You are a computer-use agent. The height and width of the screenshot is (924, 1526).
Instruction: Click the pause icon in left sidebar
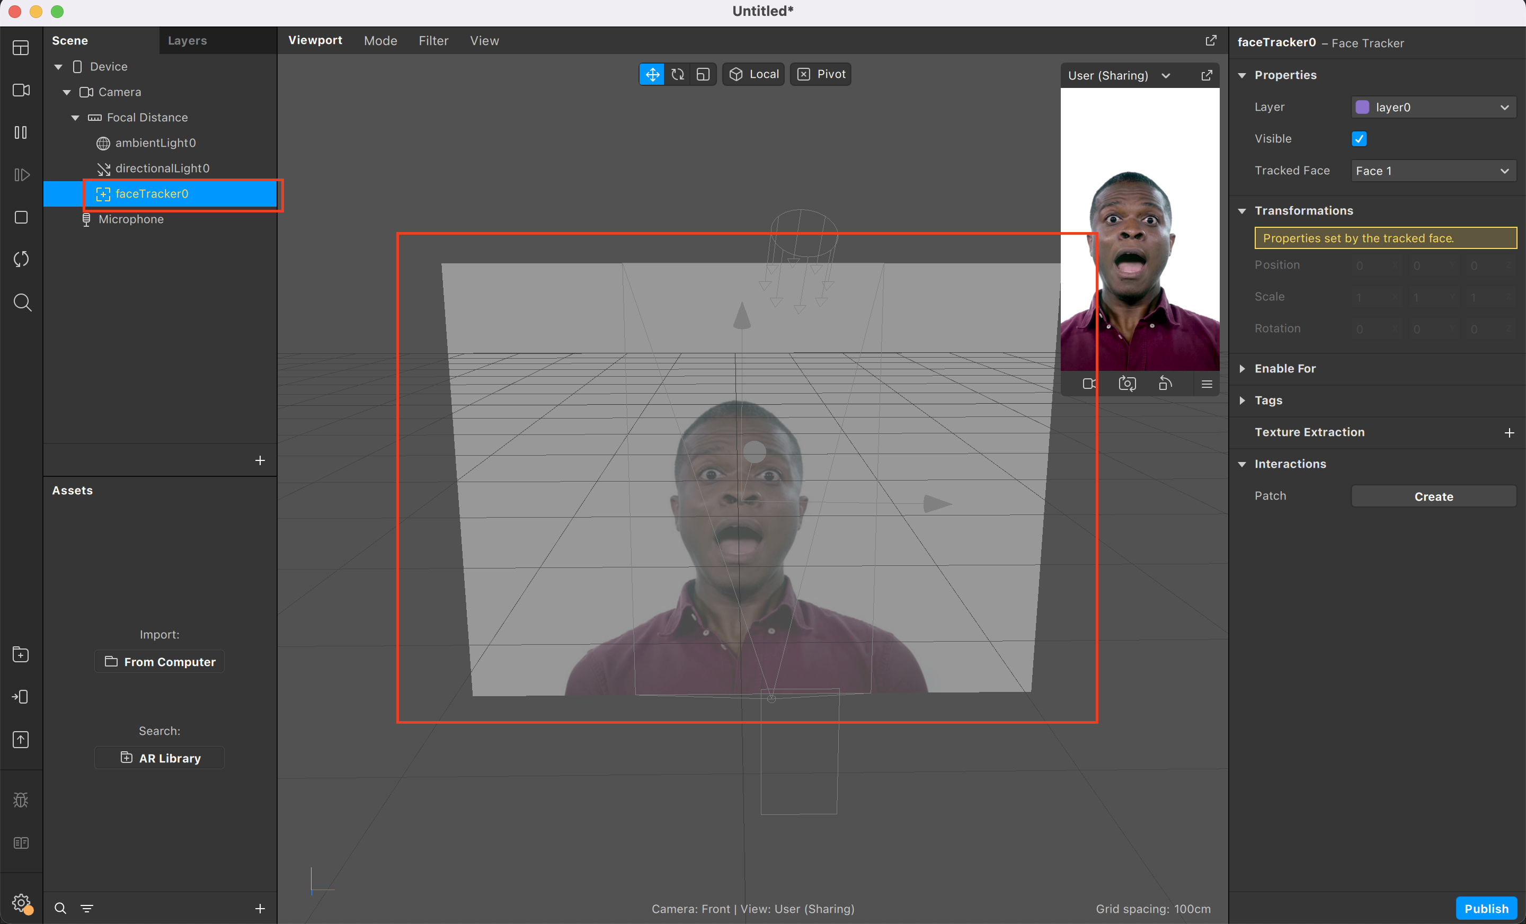tap(21, 132)
